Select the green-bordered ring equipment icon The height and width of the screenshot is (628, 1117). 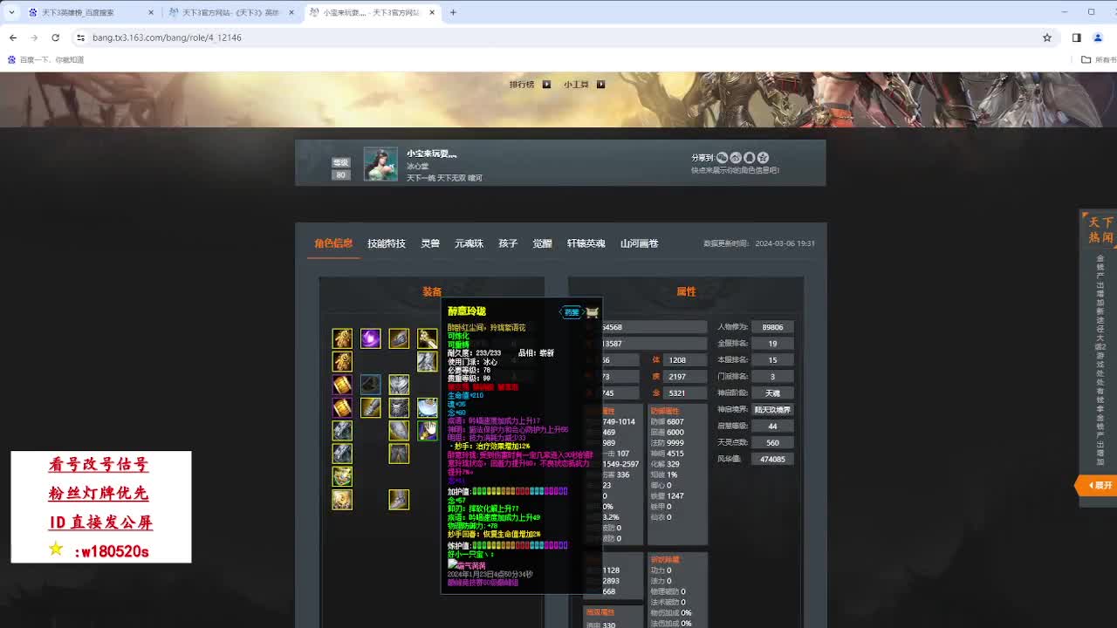click(342, 476)
